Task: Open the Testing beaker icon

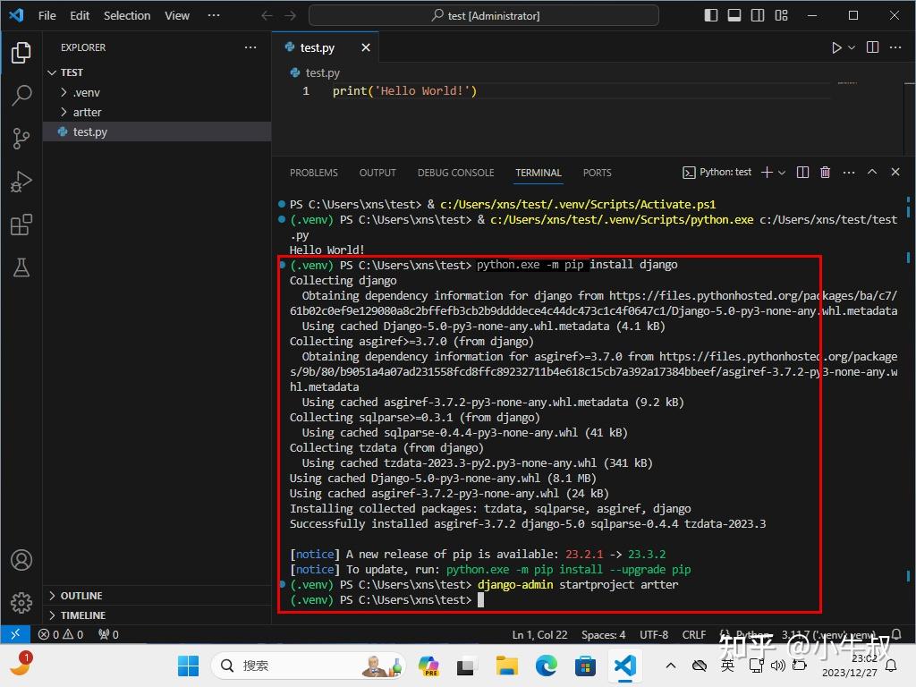Action: click(x=21, y=267)
